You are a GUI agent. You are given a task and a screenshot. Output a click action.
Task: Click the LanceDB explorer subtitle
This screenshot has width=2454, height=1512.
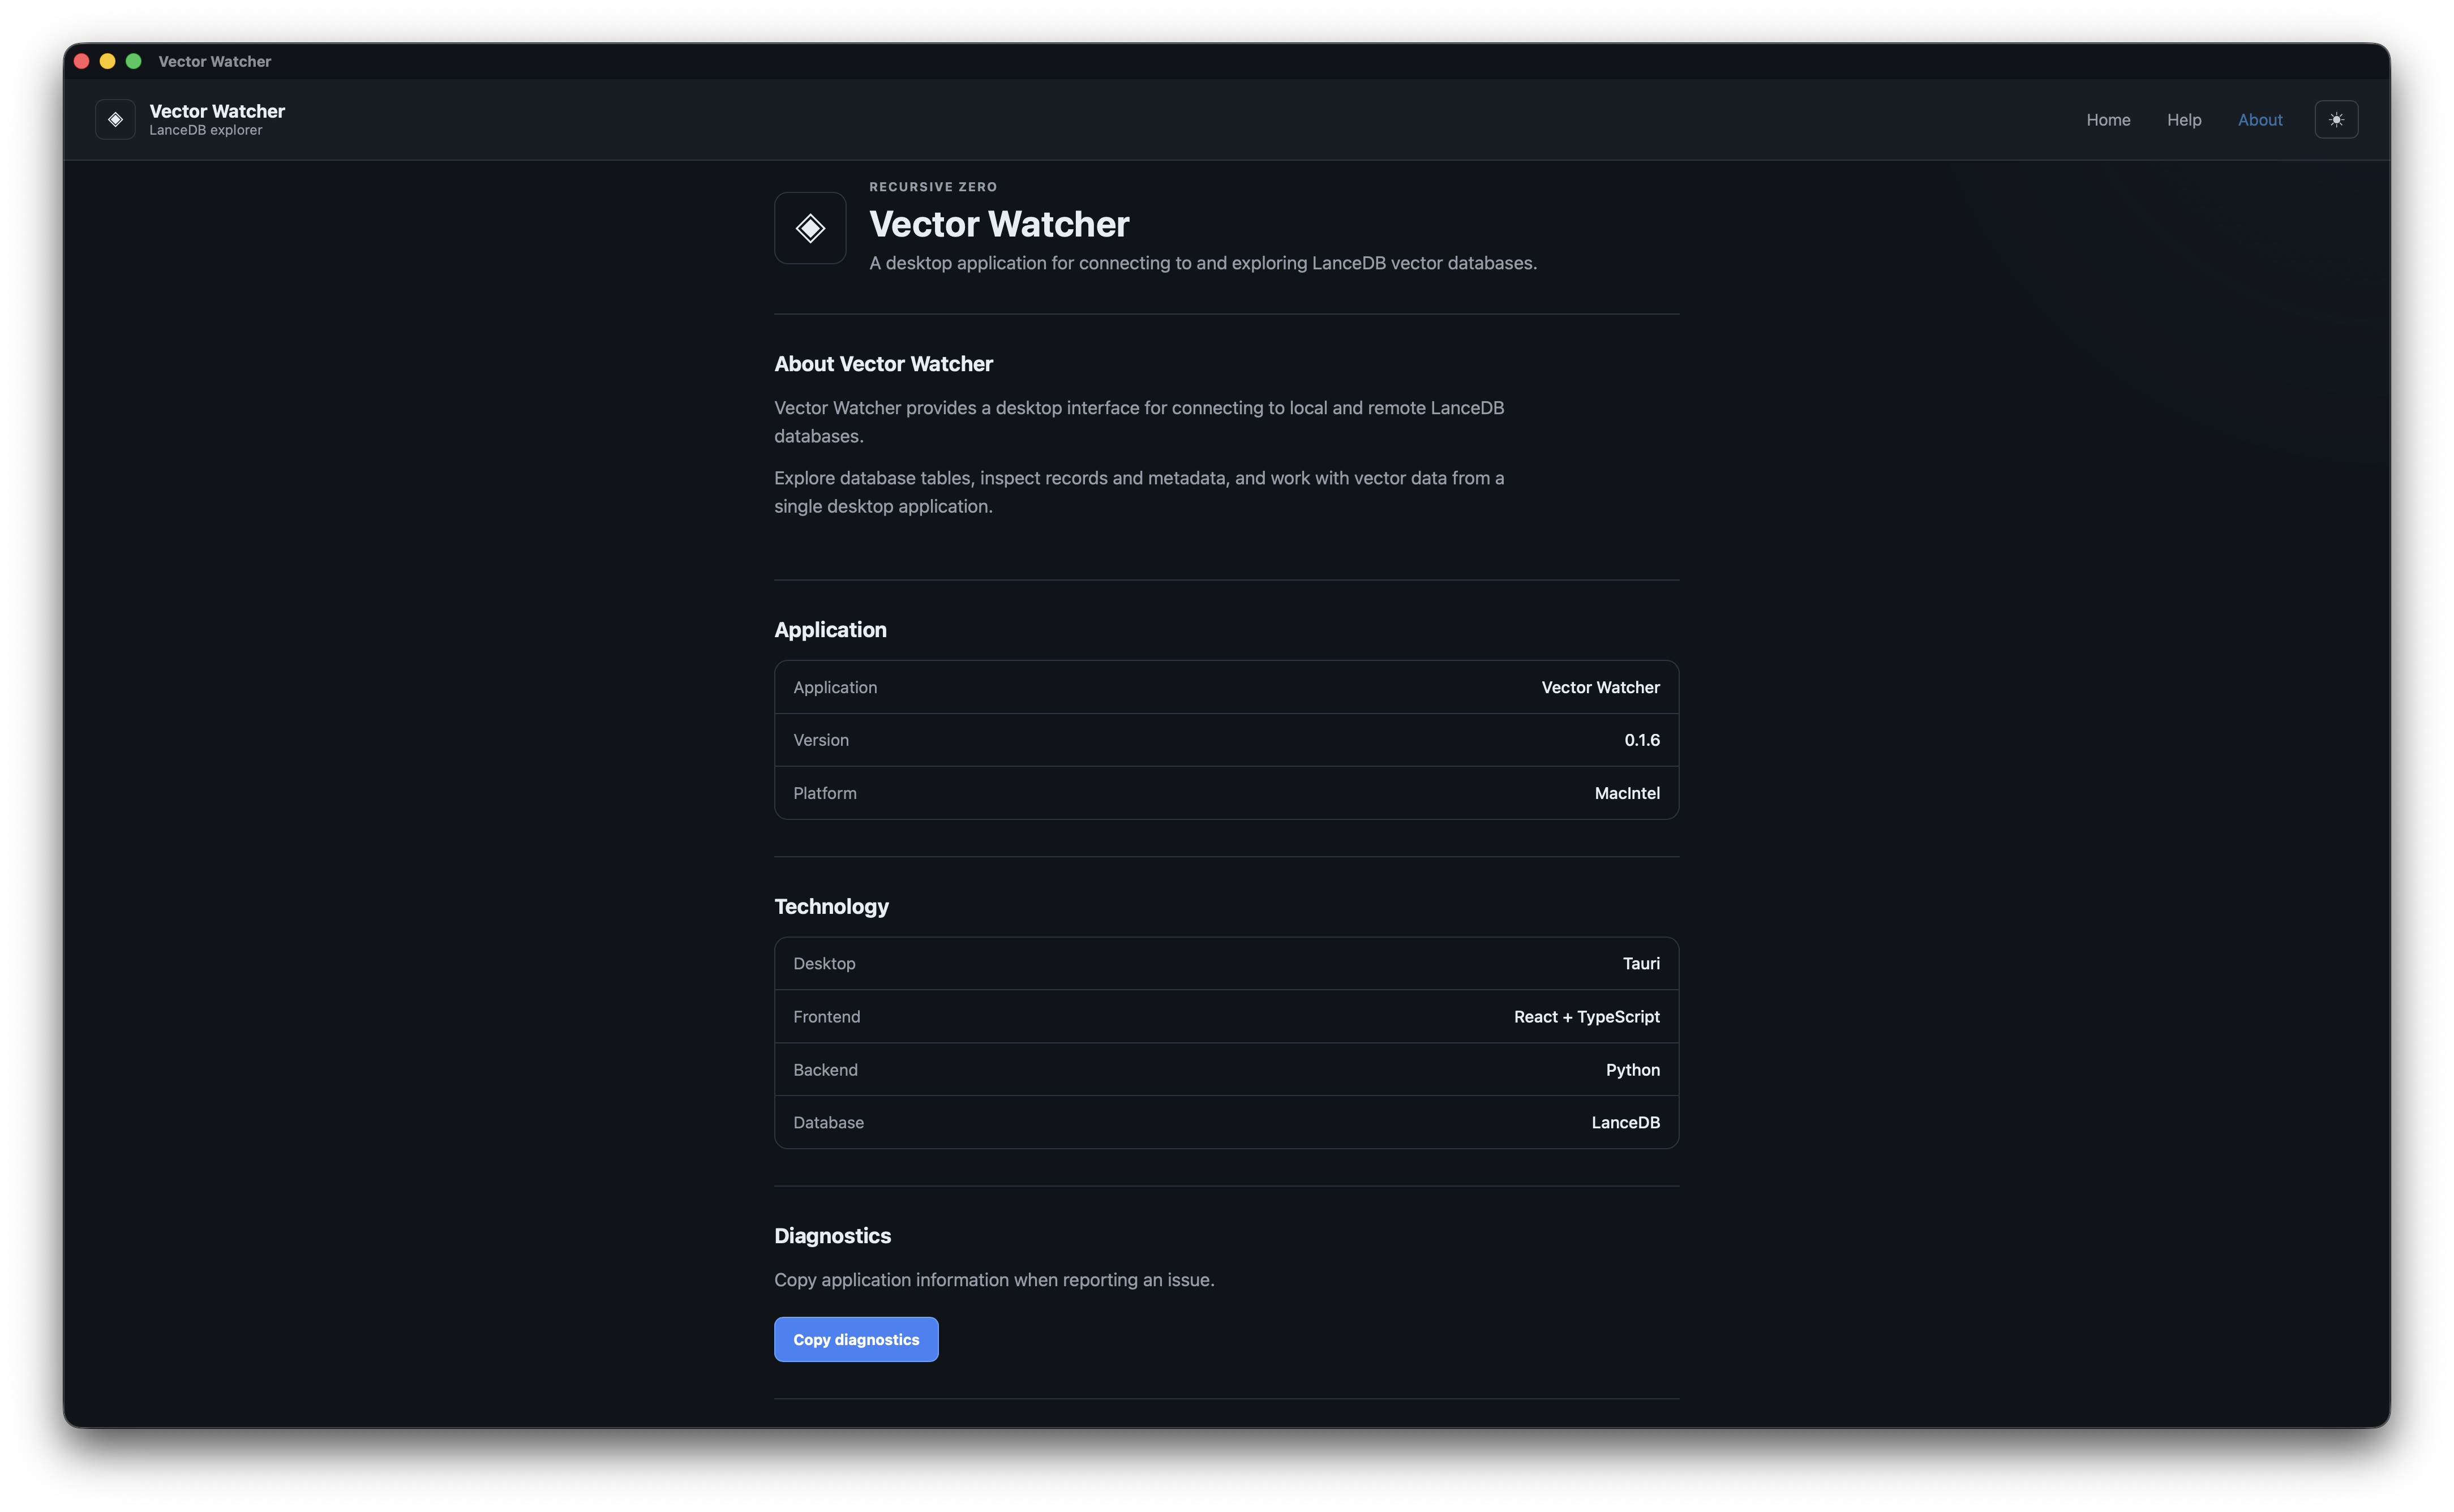point(206,130)
